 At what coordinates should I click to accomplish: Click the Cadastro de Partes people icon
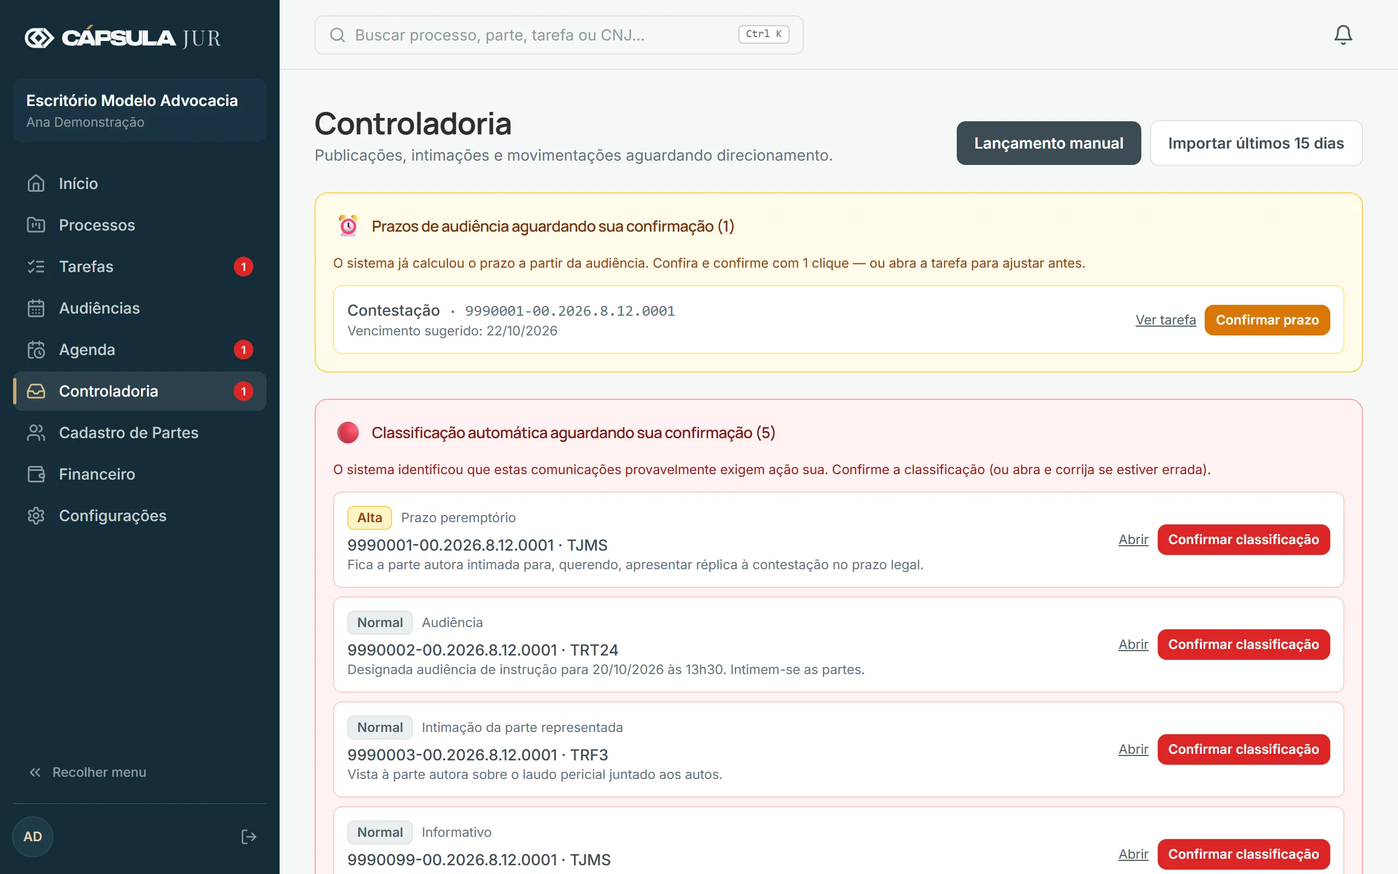tap(36, 433)
